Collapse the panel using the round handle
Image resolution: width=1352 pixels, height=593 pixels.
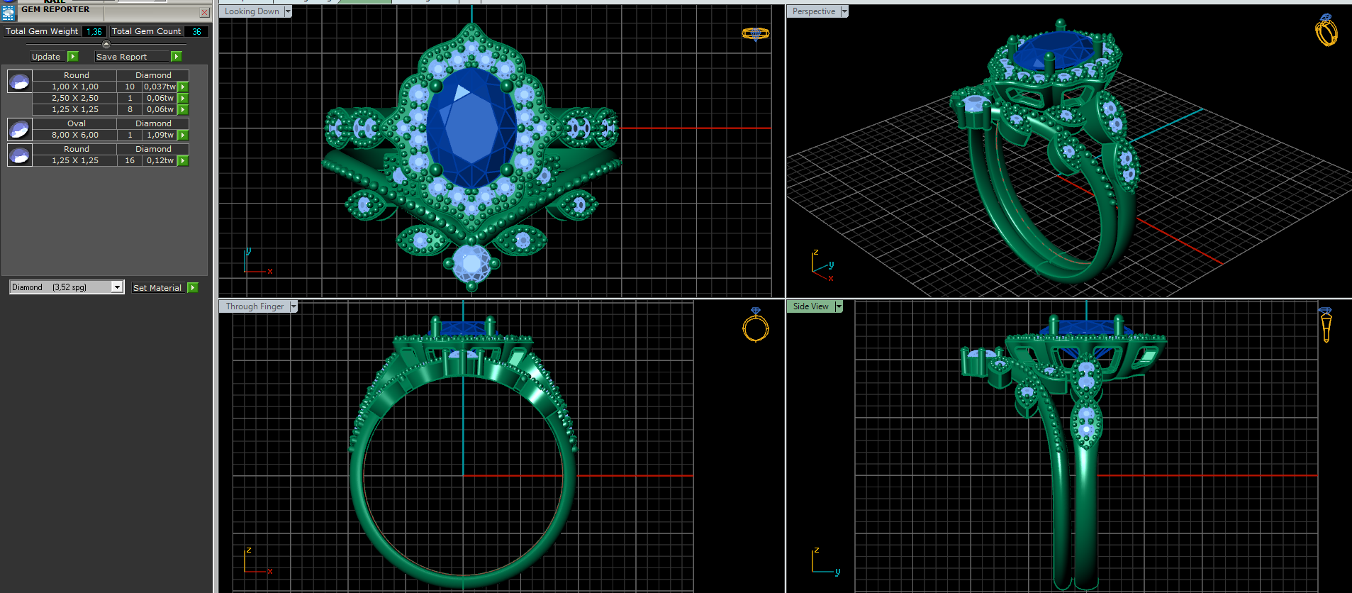[106, 44]
